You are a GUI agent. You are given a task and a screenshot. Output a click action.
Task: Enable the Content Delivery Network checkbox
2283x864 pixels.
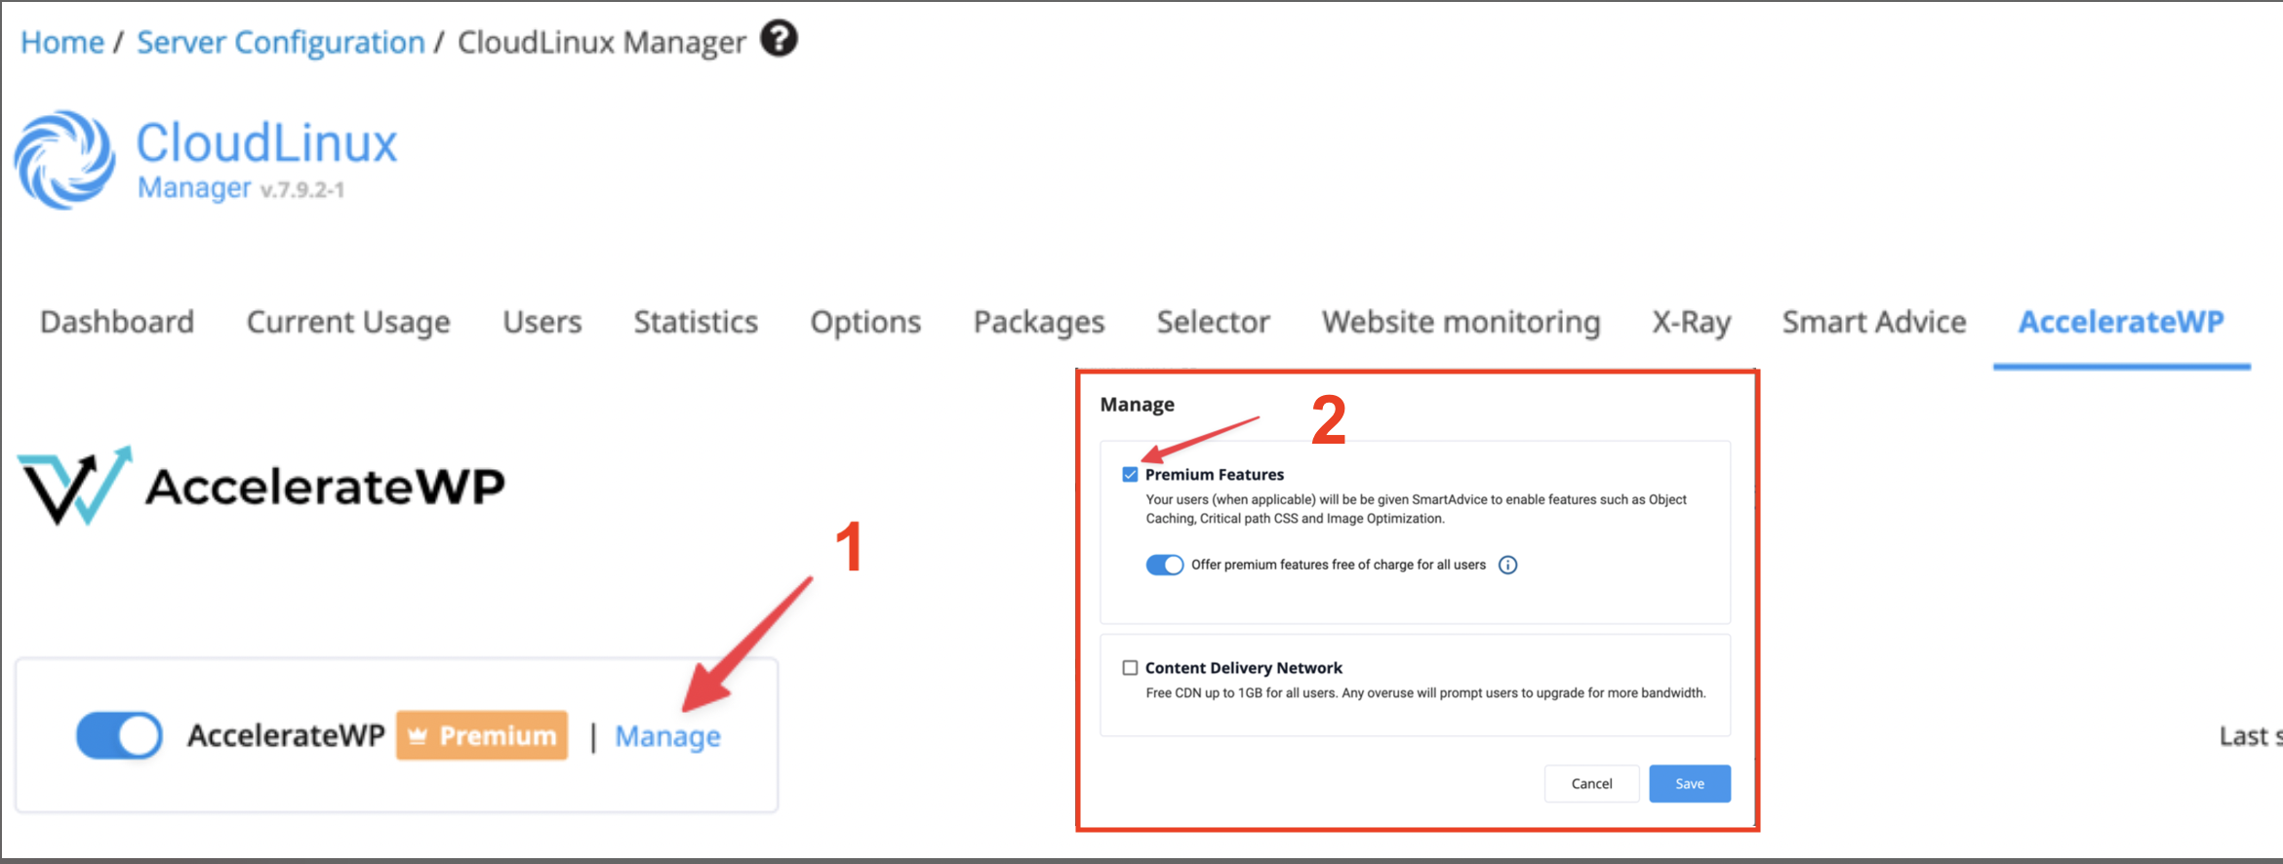click(x=1130, y=668)
